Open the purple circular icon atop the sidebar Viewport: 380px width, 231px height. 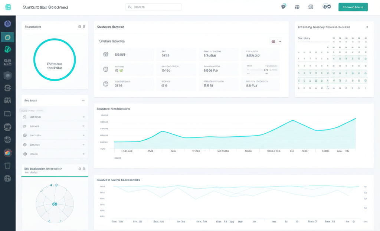coord(7,24)
